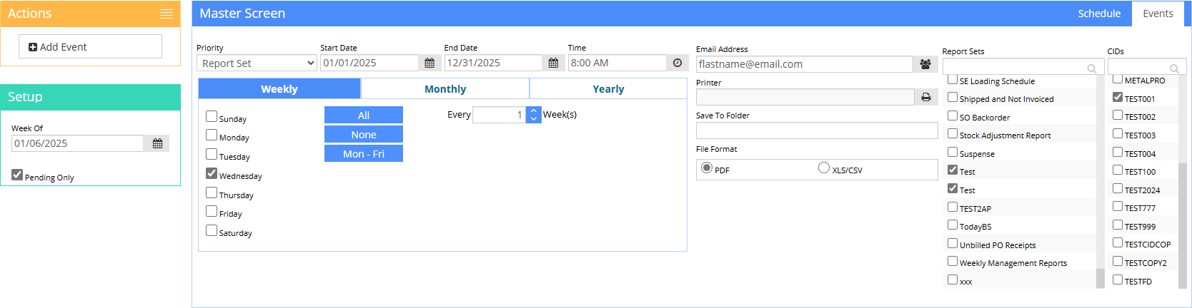Open the Actions panel hamburger menu
This screenshot has height=308, width=1192.
pyautogui.click(x=166, y=14)
